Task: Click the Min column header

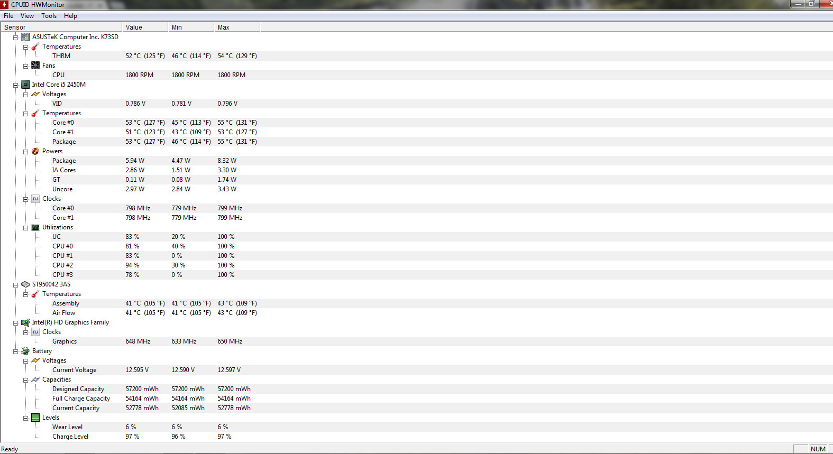Action: (x=191, y=27)
